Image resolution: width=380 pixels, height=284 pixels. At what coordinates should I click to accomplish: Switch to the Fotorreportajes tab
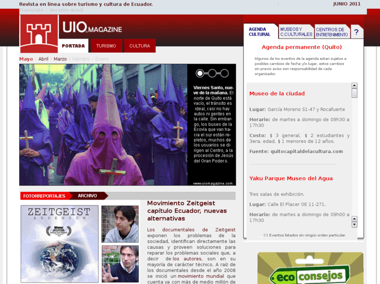pos(44,196)
